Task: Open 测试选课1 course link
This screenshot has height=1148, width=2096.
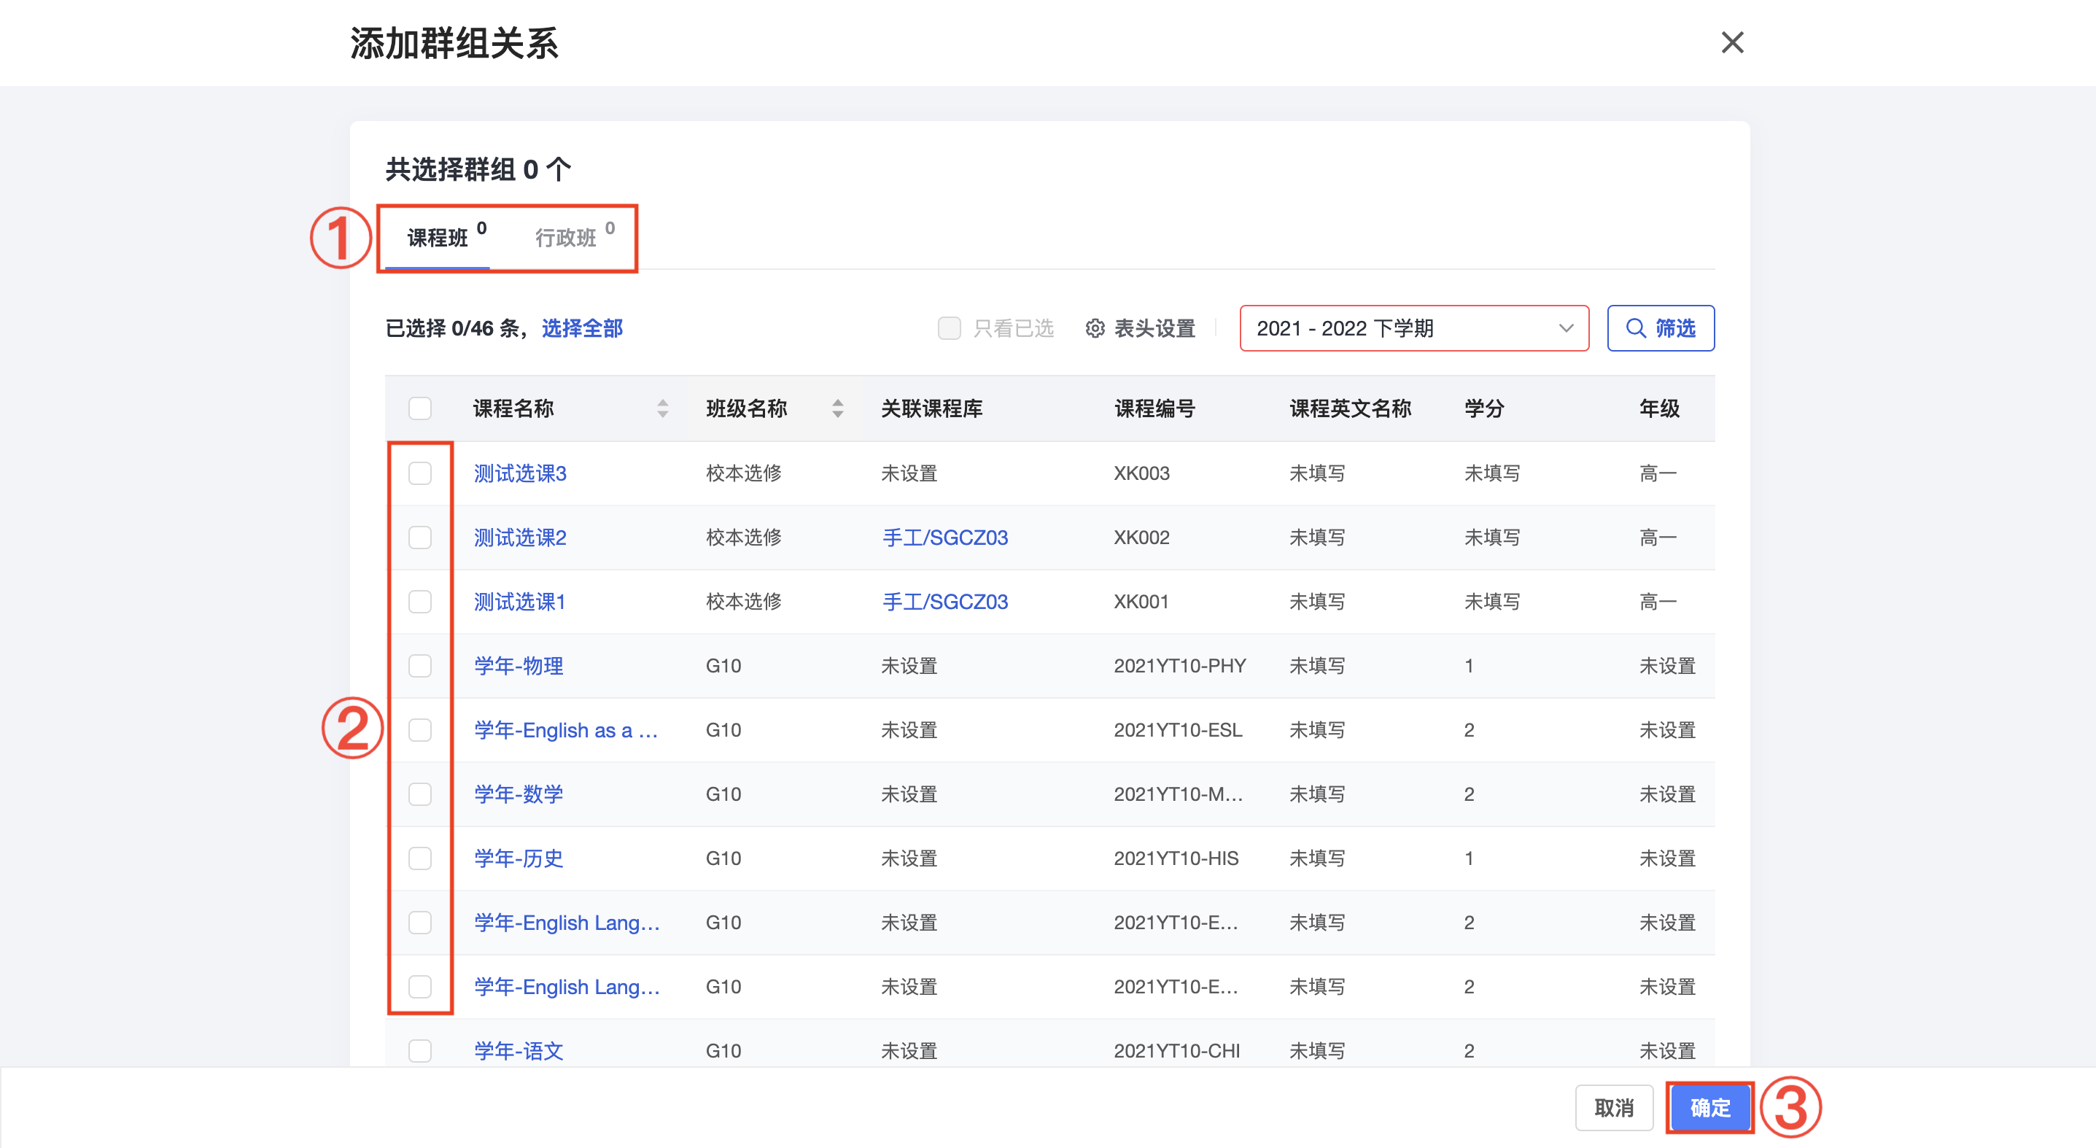Action: point(520,602)
